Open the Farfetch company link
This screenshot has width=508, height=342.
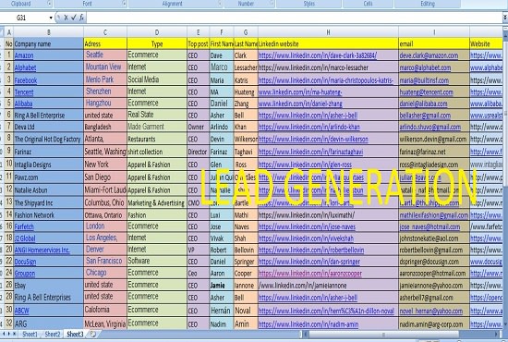pos(24,226)
